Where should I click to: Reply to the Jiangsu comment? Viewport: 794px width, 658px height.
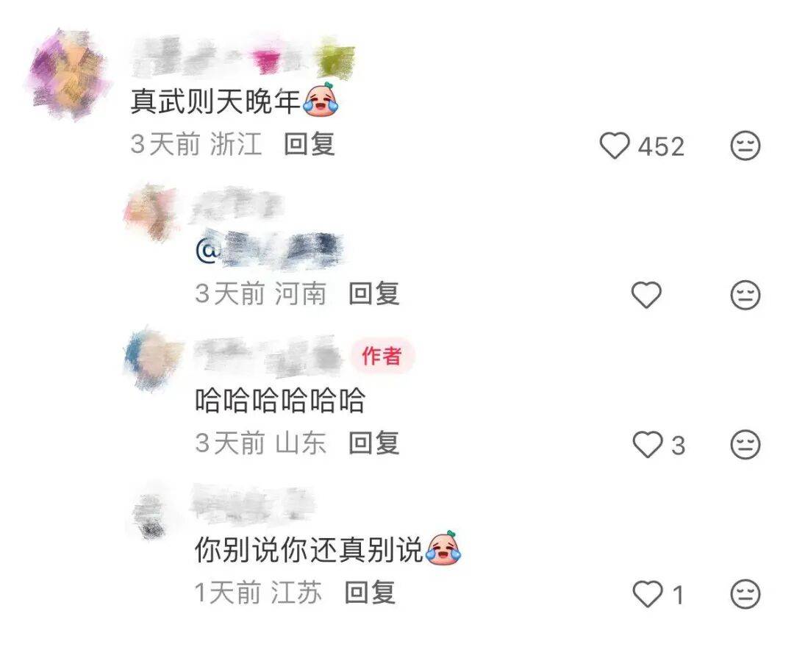tap(370, 592)
